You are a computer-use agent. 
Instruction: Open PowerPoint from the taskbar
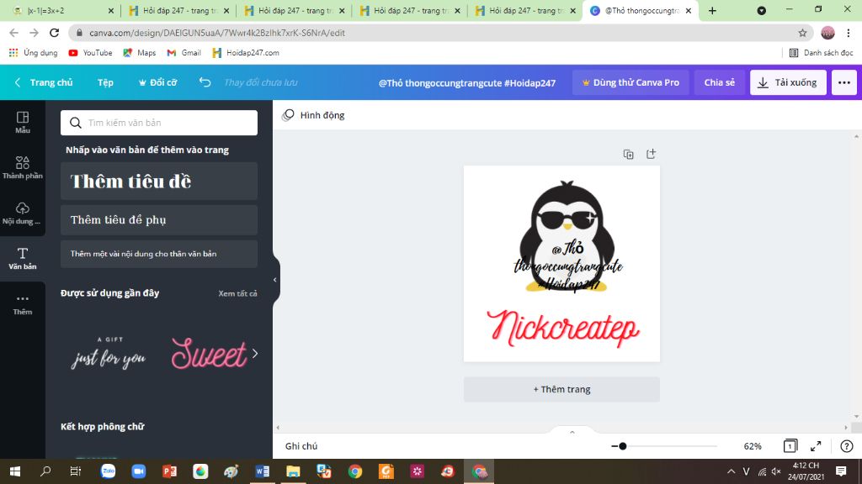pyautogui.click(x=169, y=471)
